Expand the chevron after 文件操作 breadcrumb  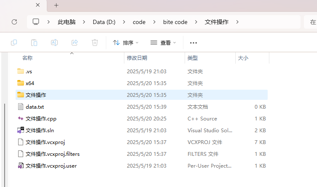pyautogui.click(x=237, y=22)
